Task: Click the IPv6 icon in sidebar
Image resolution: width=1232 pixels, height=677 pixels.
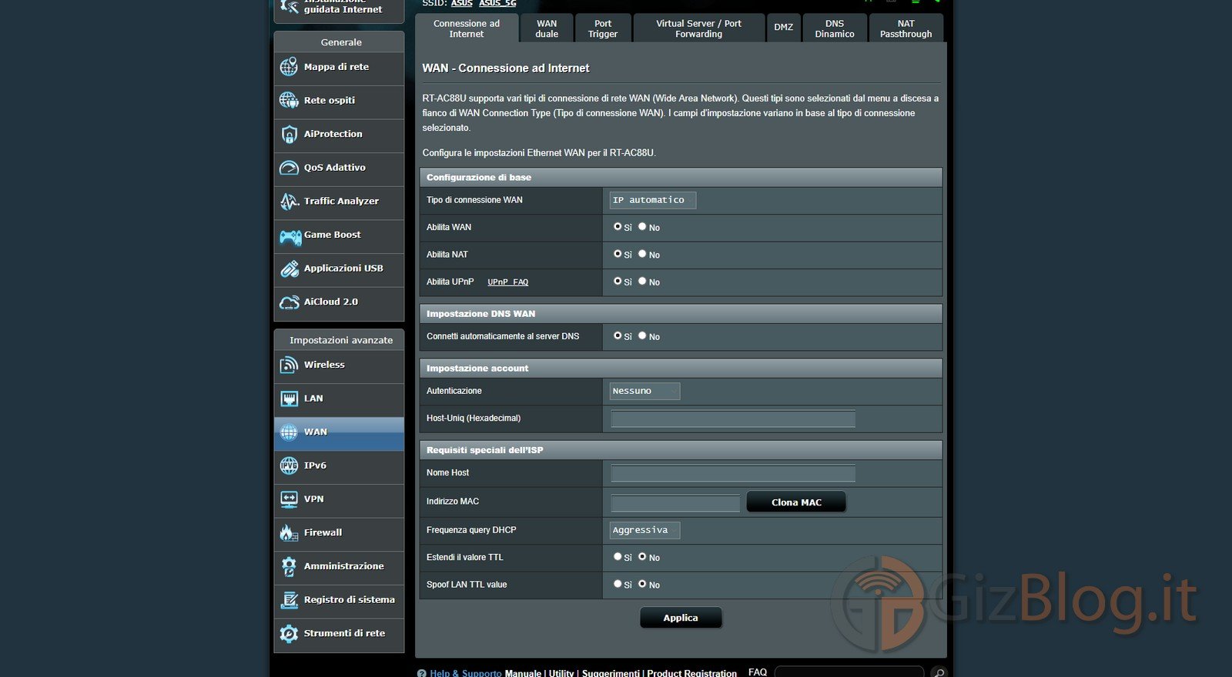Action: 289,465
